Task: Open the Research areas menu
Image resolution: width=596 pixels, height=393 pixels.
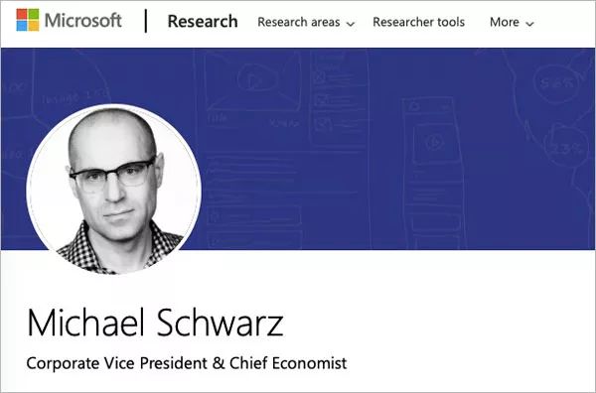Action: point(298,22)
